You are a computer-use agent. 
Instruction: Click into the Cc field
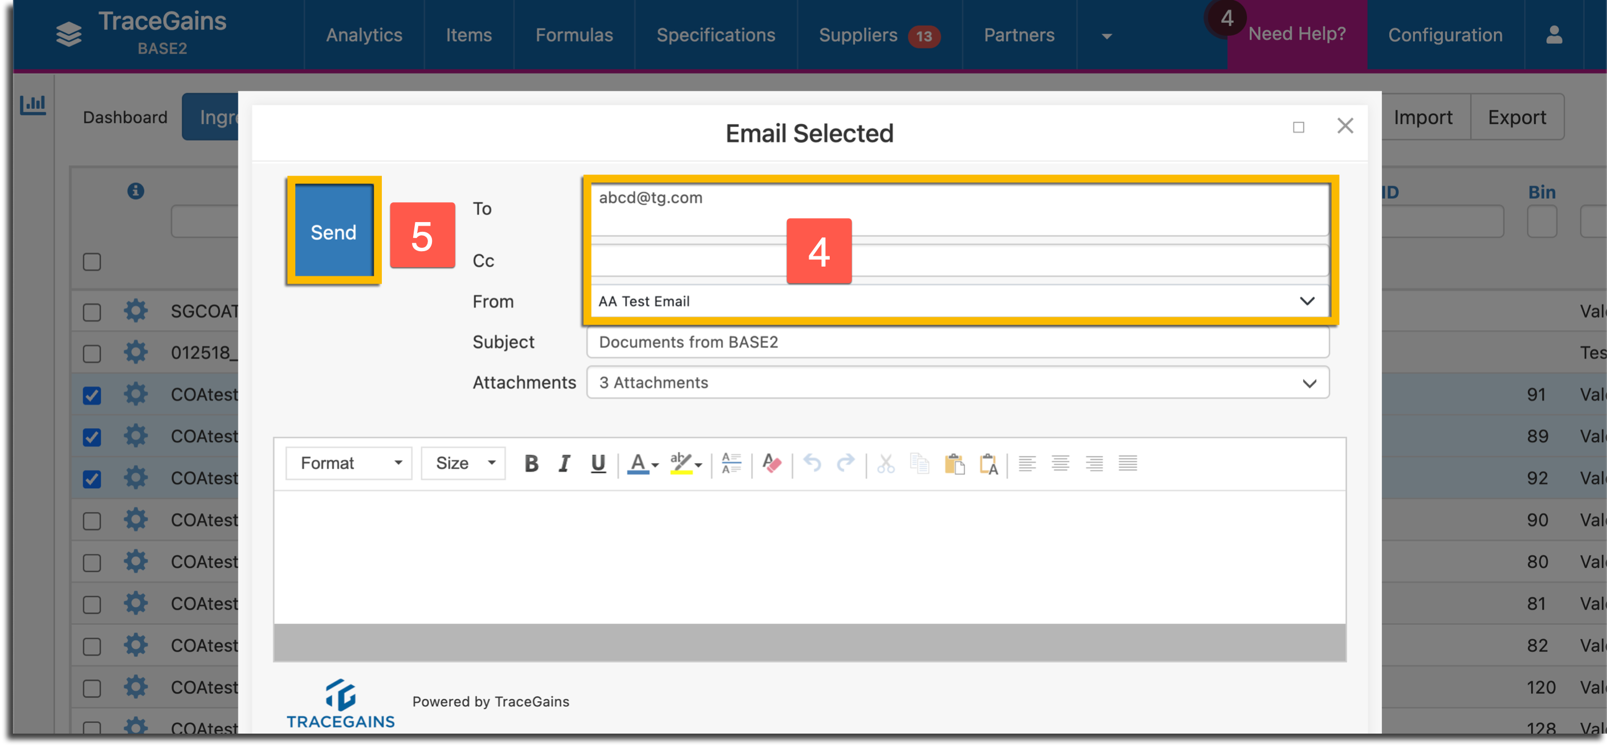[959, 261]
